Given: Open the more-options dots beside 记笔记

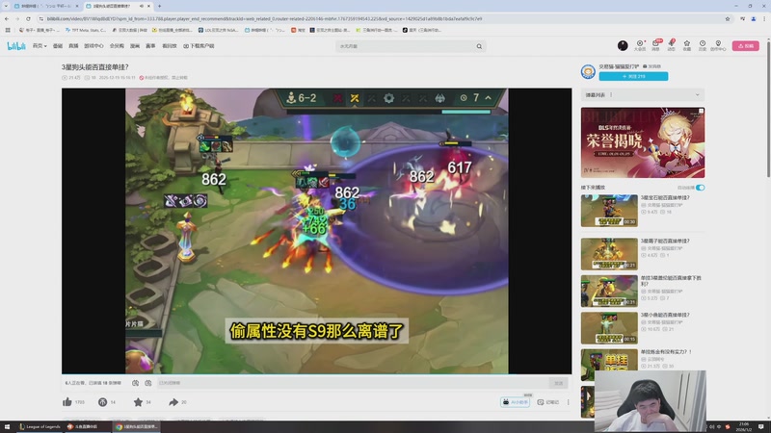Looking at the screenshot, I should coord(568,402).
